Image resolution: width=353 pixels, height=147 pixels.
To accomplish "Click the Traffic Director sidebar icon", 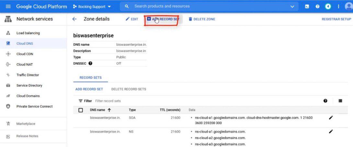I will (x=8, y=75).
